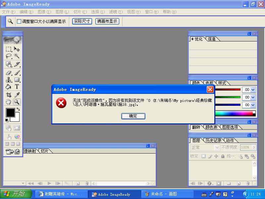Click the color spectrum ramp

pos(235,113)
